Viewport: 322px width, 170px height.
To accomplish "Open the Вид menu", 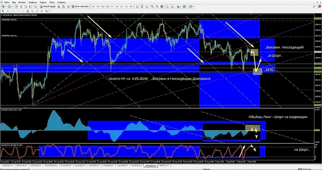I will click(14, 2).
